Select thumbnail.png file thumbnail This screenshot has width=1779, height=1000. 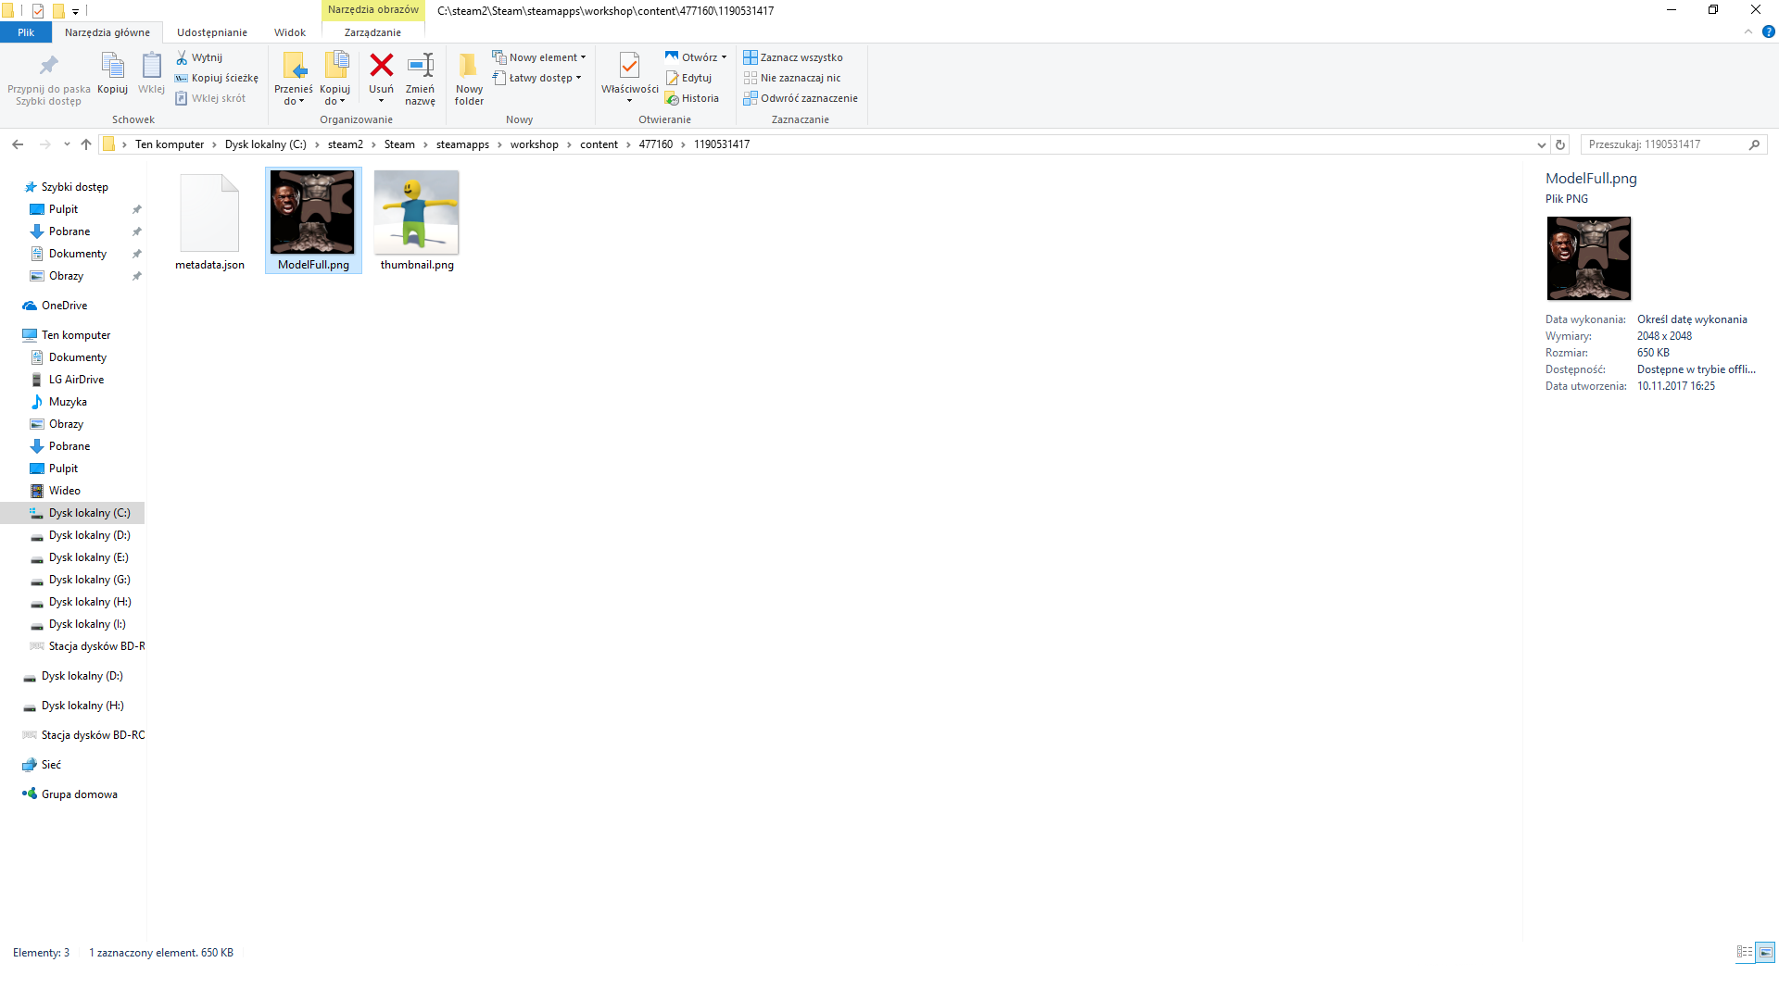point(416,213)
